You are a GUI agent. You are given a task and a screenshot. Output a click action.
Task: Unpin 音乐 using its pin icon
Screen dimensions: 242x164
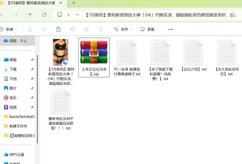32,98
